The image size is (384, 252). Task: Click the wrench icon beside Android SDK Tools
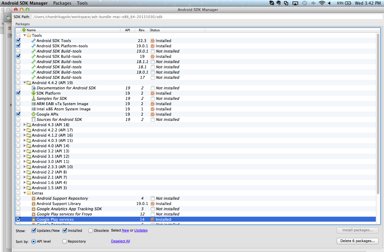(x=34, y=41)
